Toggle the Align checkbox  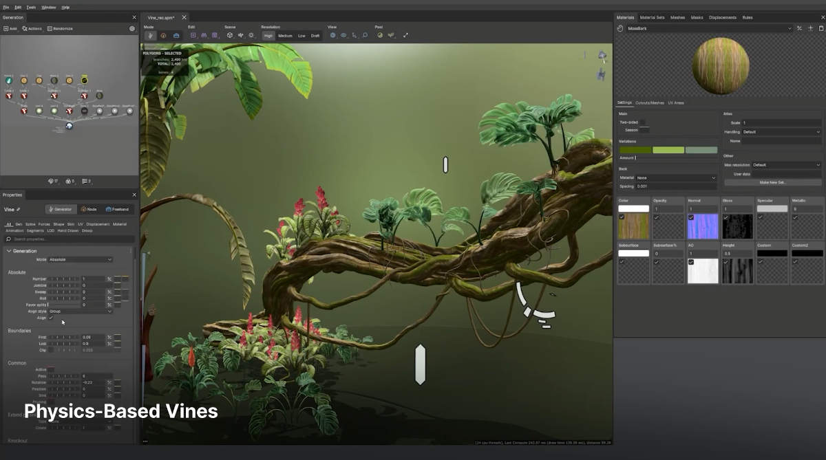click(x=50, y=318)
